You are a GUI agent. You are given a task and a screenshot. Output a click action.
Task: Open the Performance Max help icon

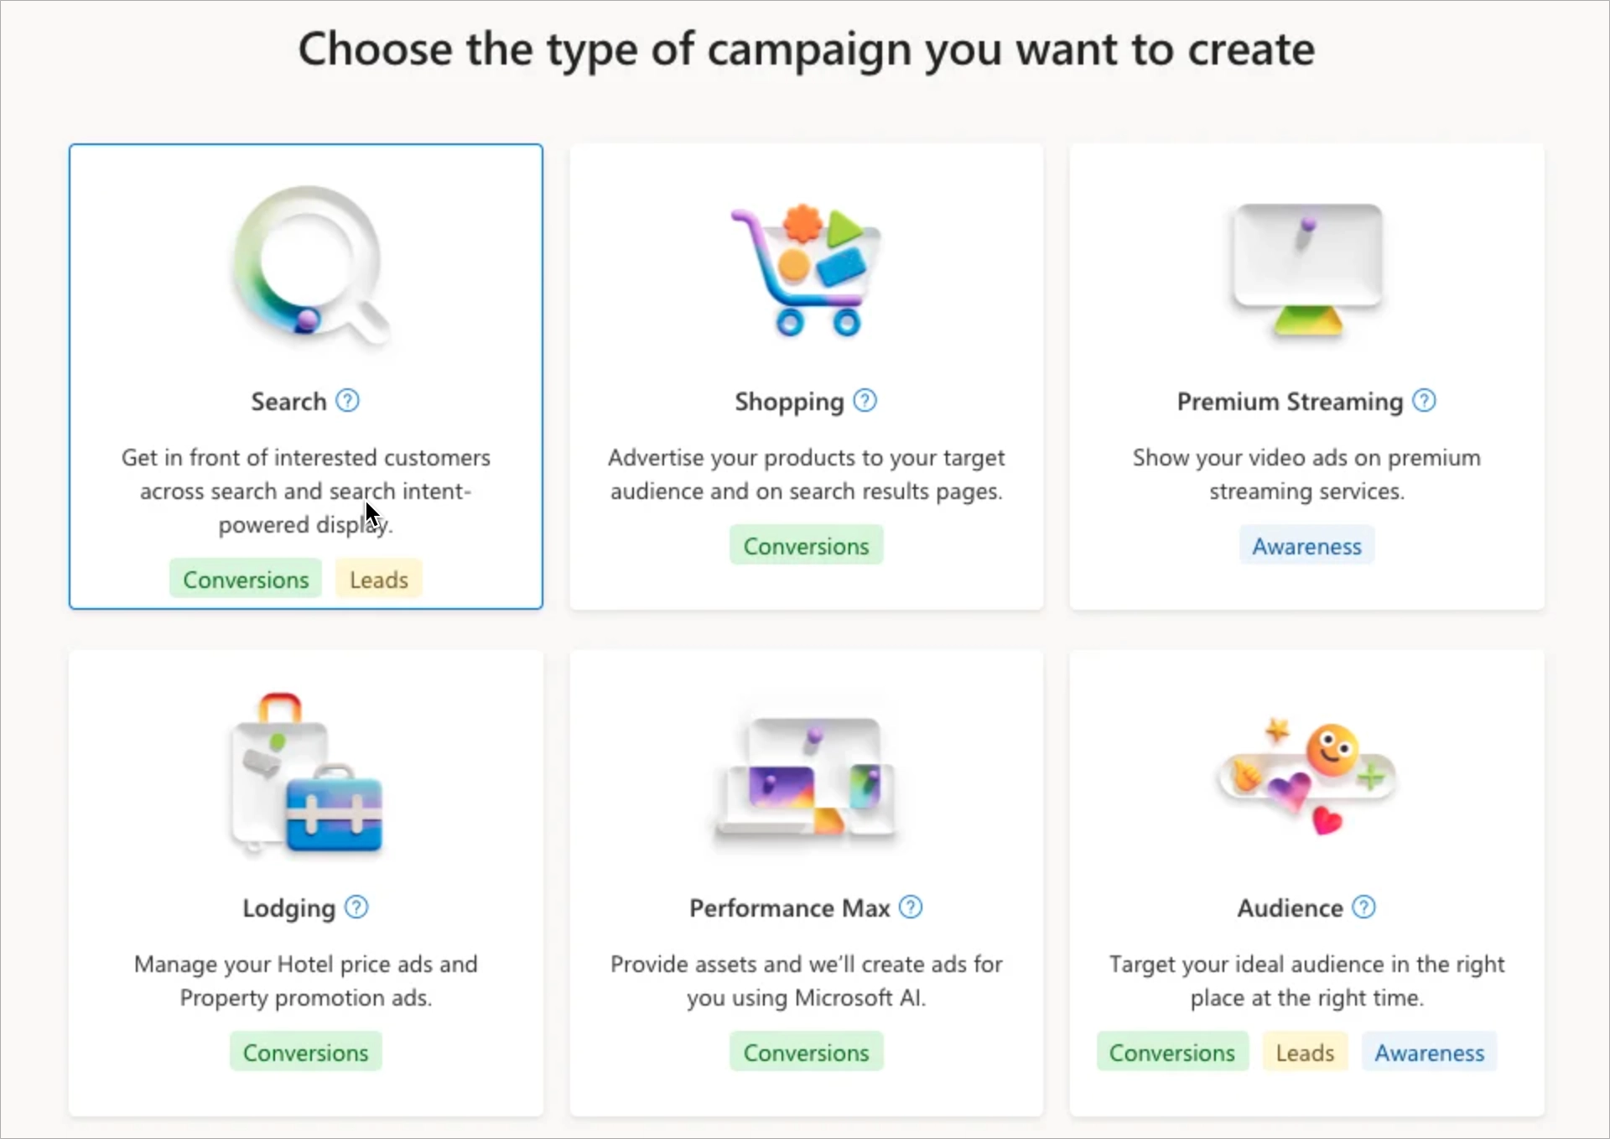(910, 908)
